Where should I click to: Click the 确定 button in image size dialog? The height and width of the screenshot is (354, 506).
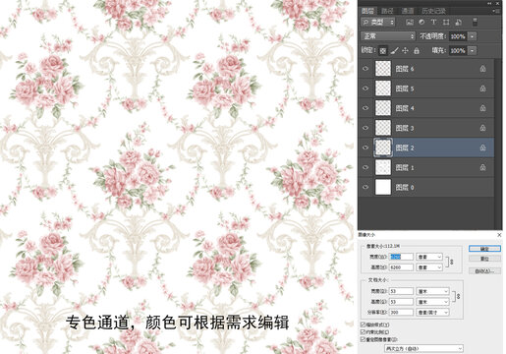(484, 249)
